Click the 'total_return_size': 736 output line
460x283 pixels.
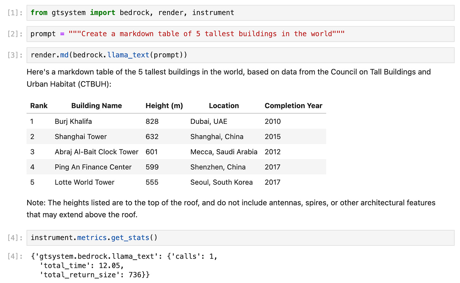coord(94,275)
